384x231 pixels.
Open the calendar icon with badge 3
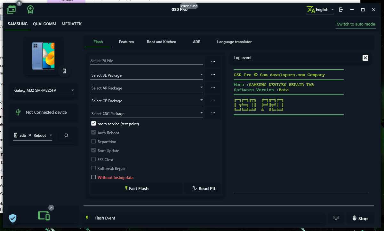(11, 9)
